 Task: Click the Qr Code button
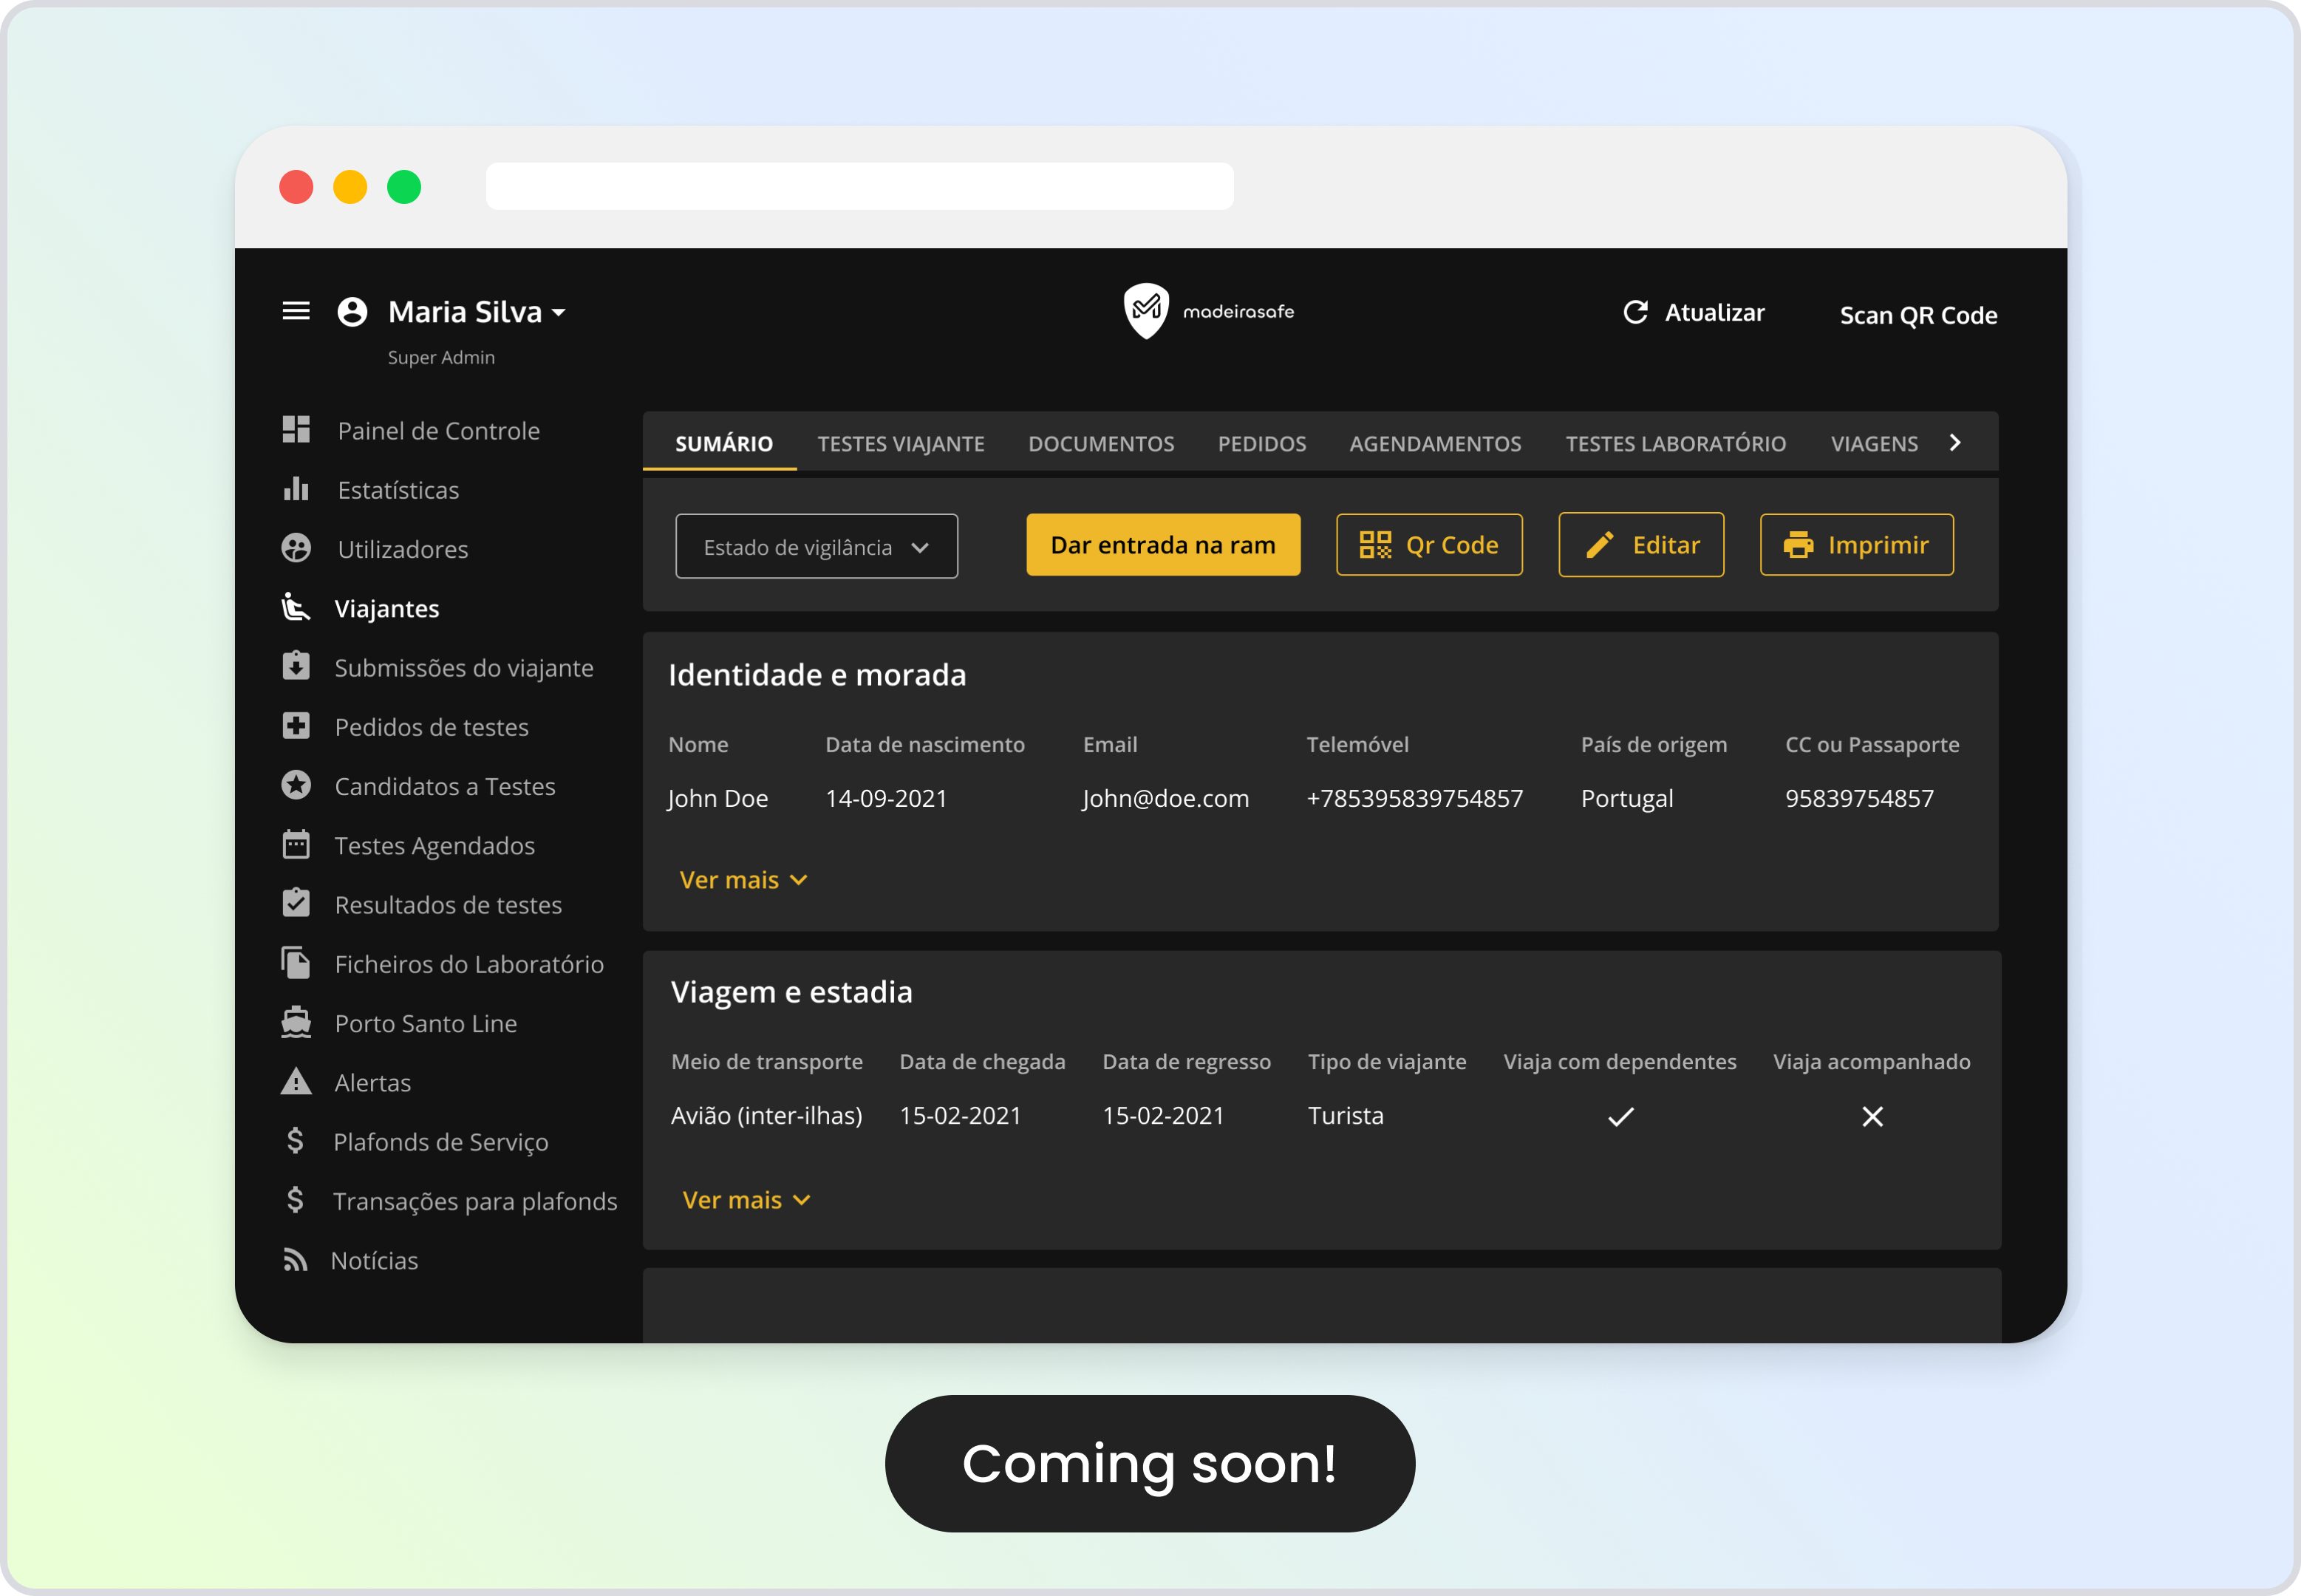point(1429,545)
